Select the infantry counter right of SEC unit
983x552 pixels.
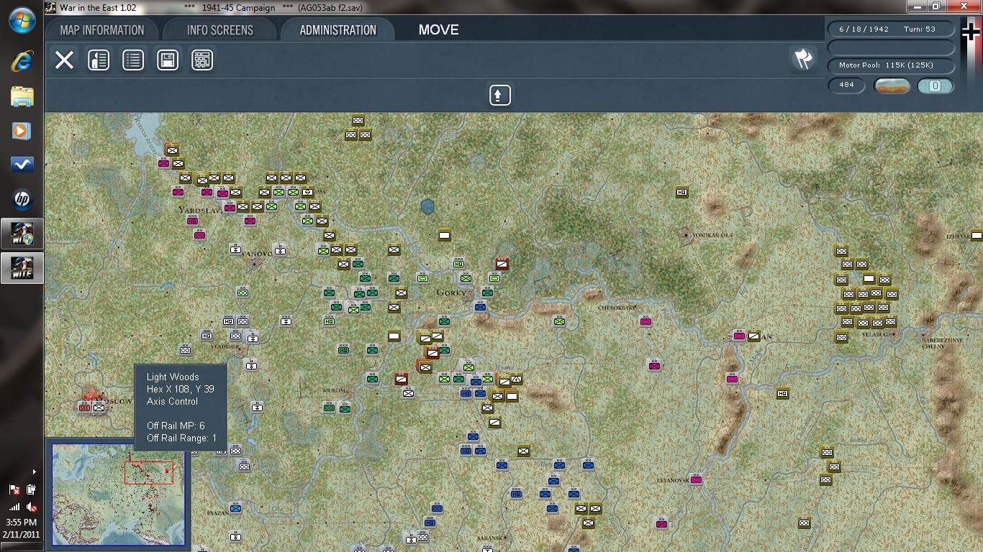[x=99, y=408]
